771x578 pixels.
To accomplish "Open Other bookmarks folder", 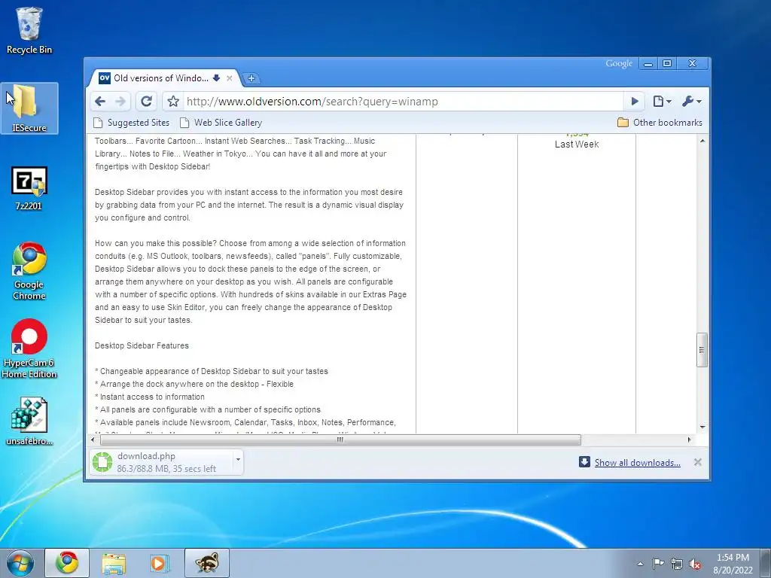I will 660,123.
